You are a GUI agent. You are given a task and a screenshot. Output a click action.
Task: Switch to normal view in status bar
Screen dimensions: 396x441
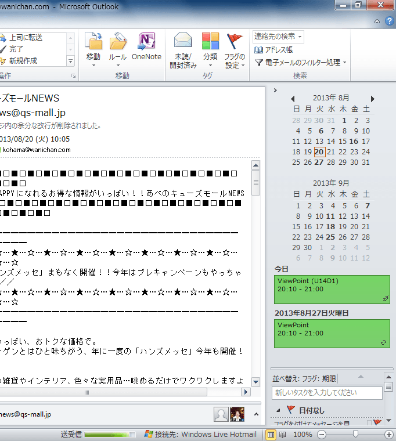click(271, 435)
